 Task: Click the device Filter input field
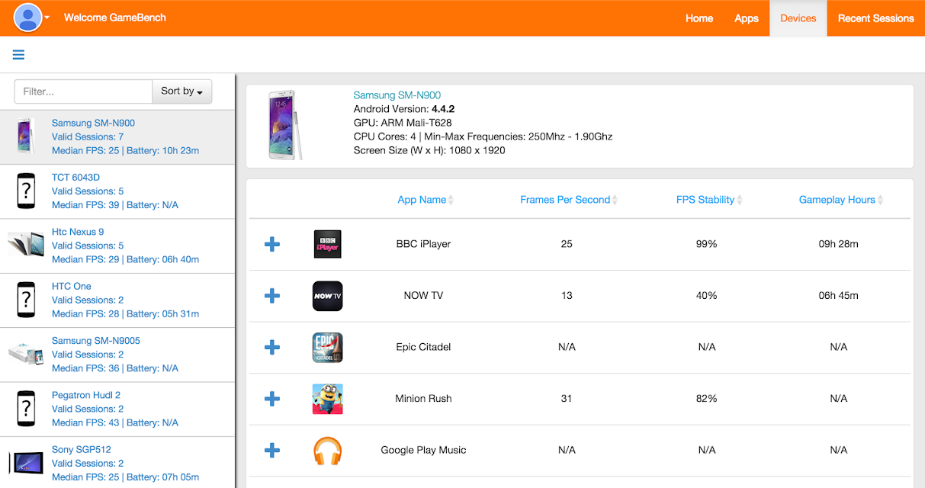click(83, 91)
